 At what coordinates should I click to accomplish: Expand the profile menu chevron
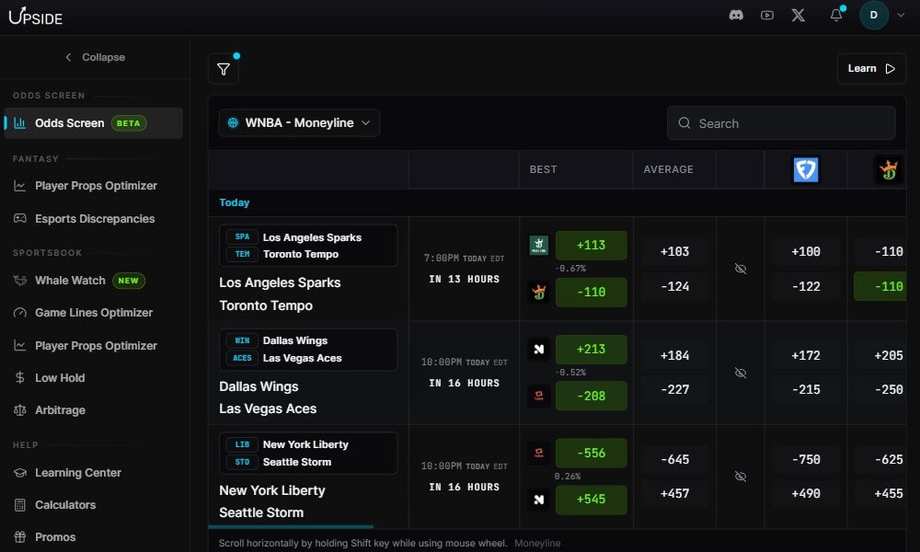tap(901, 16)
